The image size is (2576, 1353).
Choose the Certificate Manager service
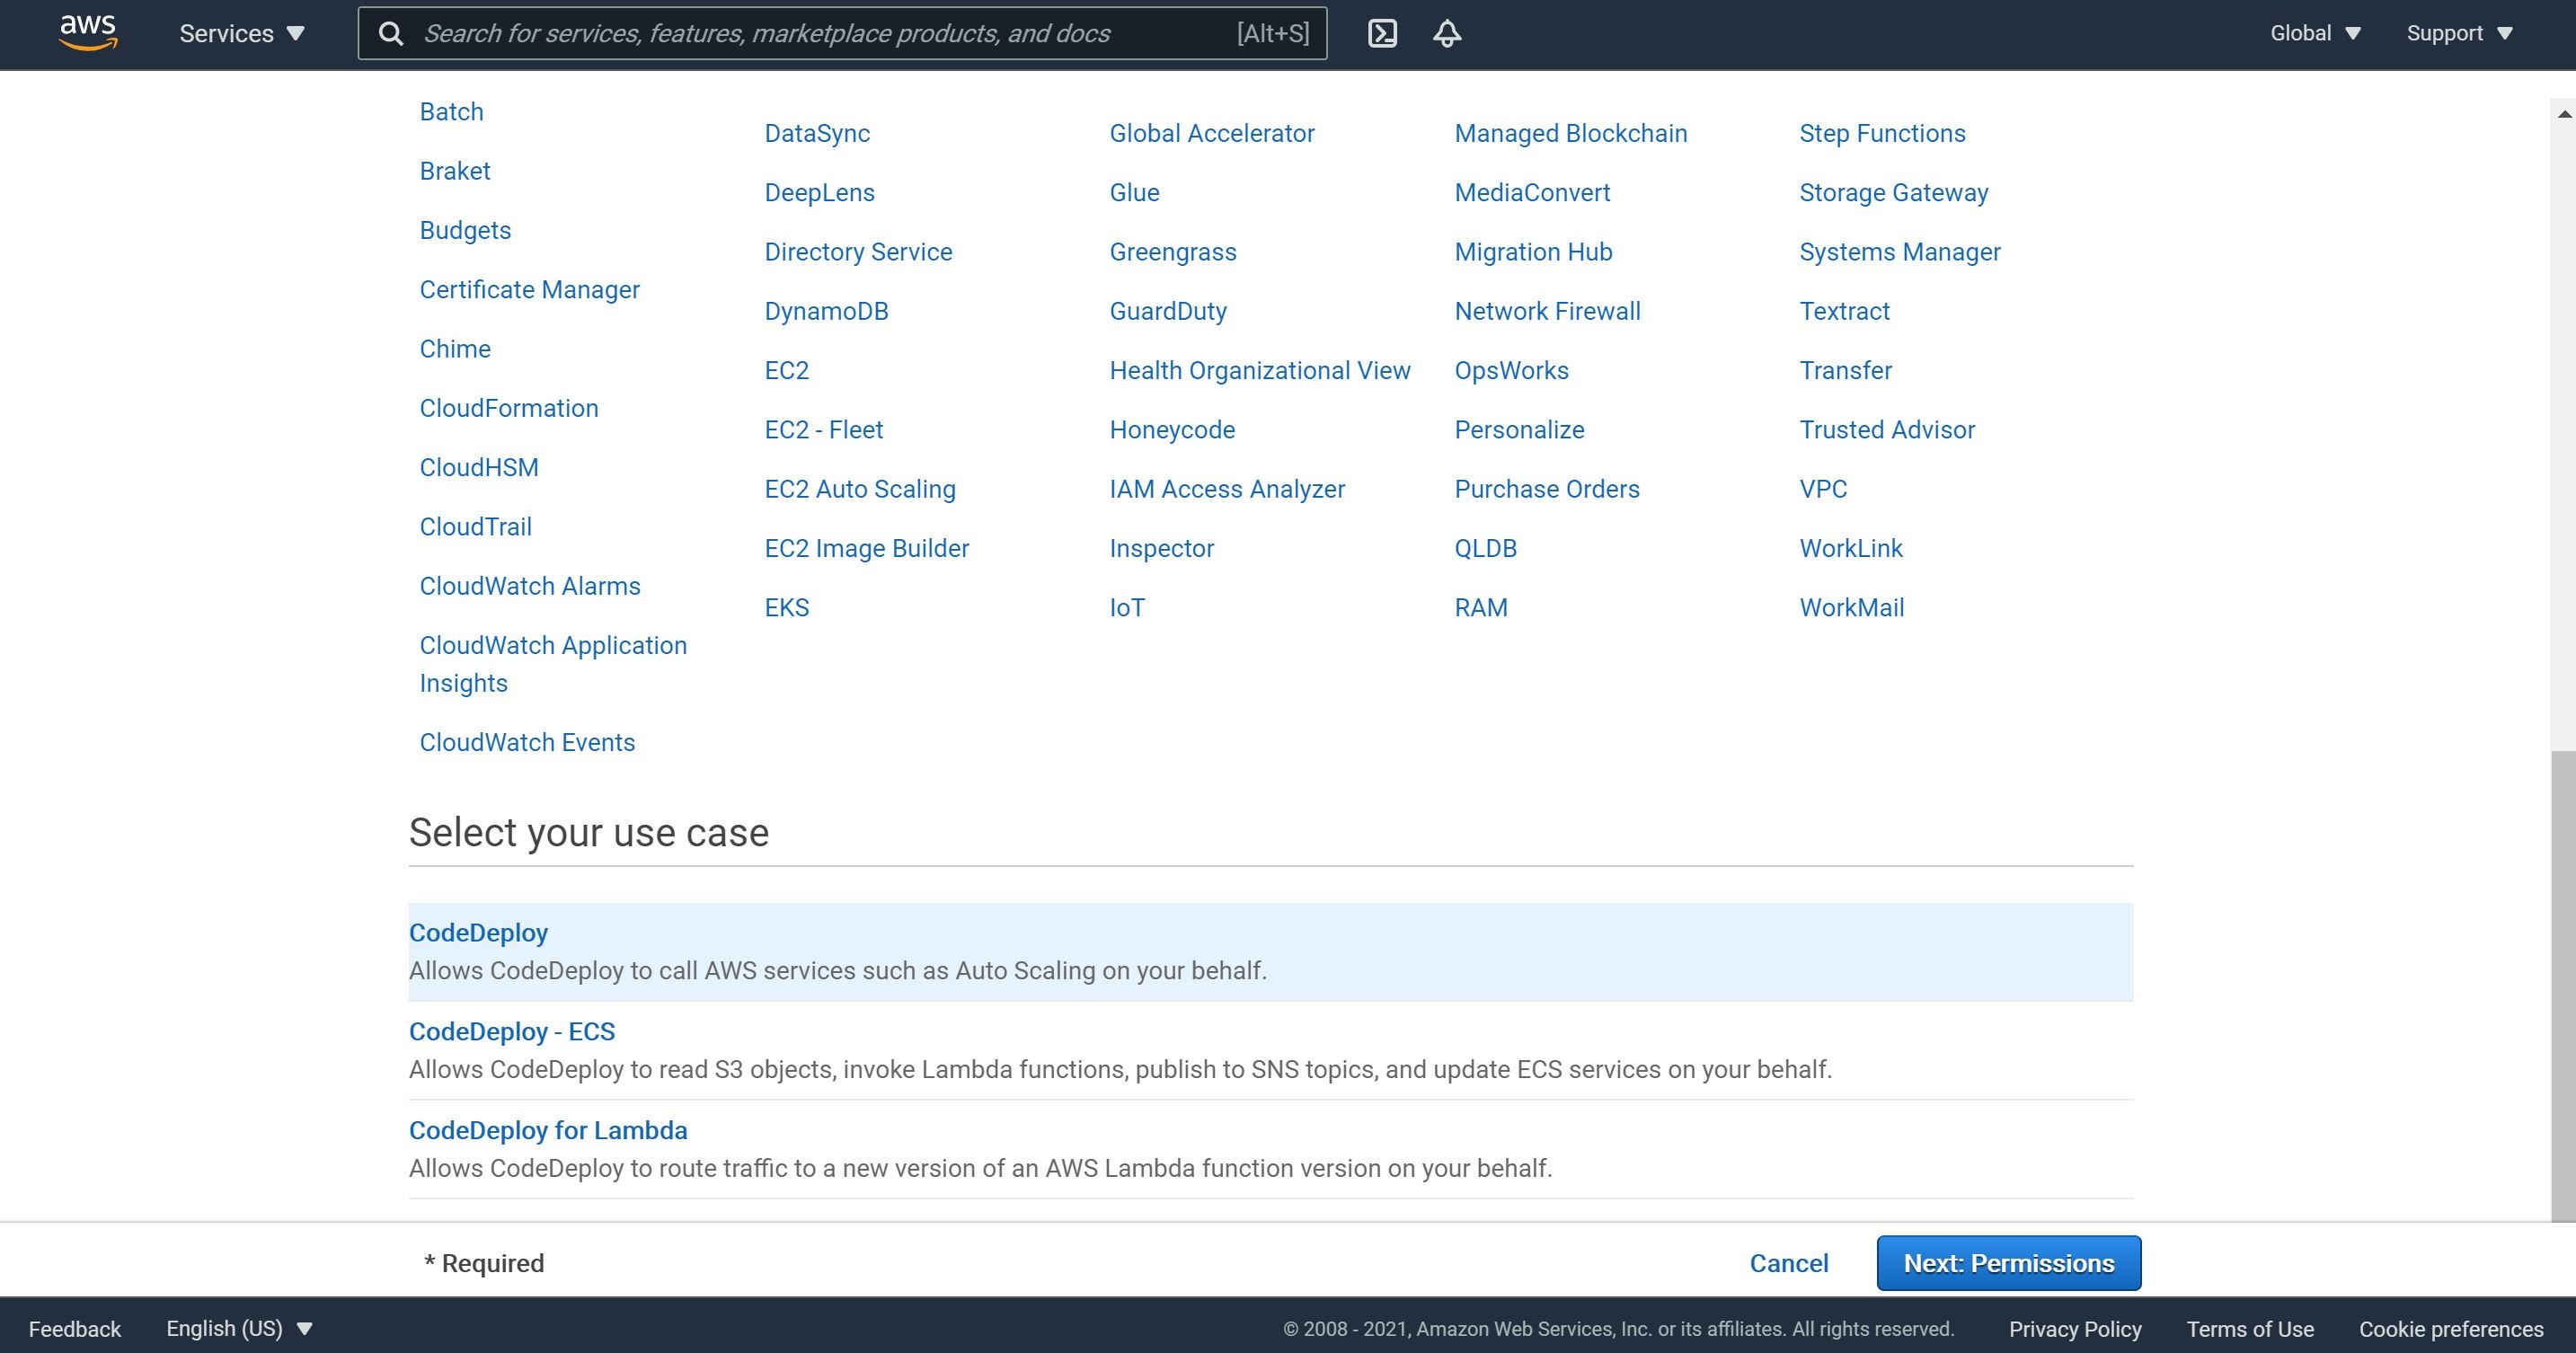click(x=529, y=289)
